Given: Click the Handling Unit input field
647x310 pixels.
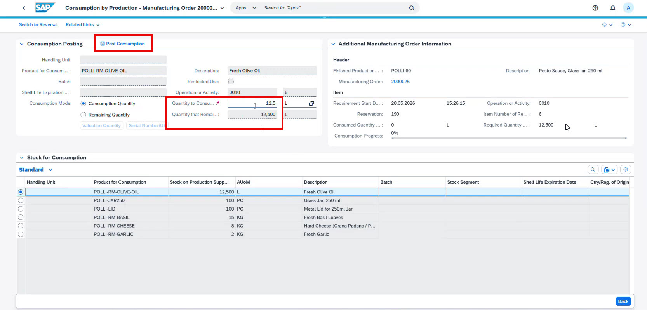Looking at the screenshot, I should pos(123,60).
